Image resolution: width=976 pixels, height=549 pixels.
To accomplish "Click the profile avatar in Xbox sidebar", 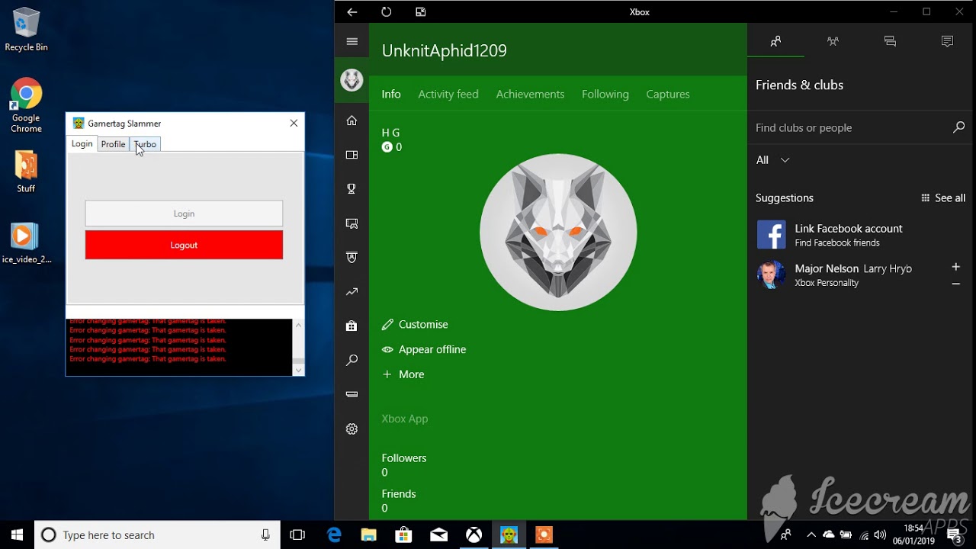I will click(352, 80).
